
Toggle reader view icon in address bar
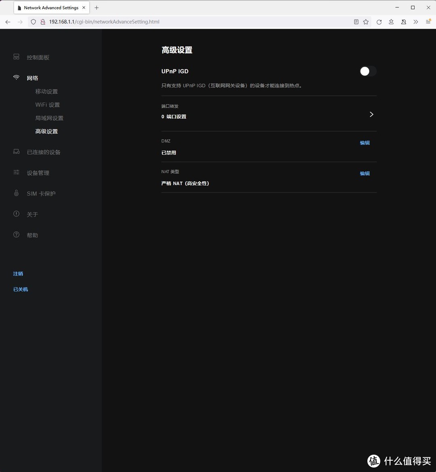356,22
